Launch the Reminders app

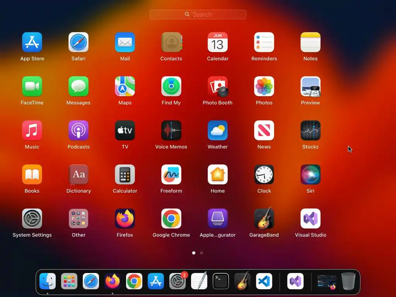[x=264, y=42]
